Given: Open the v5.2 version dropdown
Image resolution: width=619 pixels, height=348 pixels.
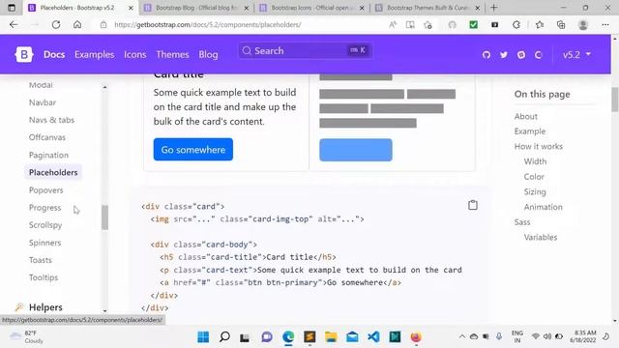Looking at the screenshot, I should 576,54.
